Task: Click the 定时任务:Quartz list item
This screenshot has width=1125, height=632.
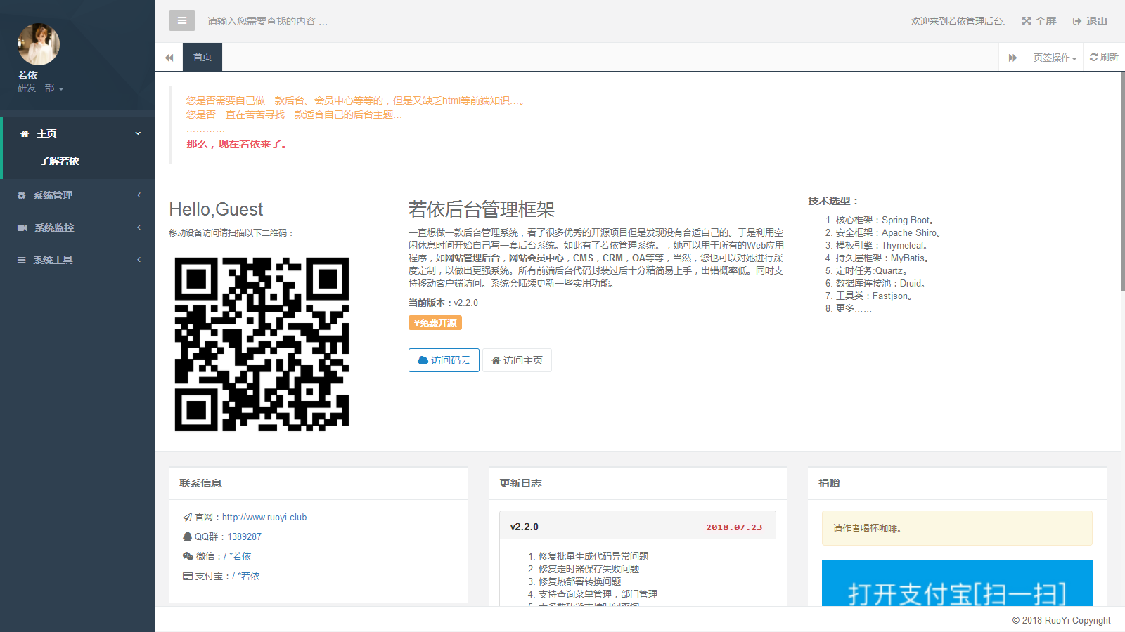Action: 872,271
